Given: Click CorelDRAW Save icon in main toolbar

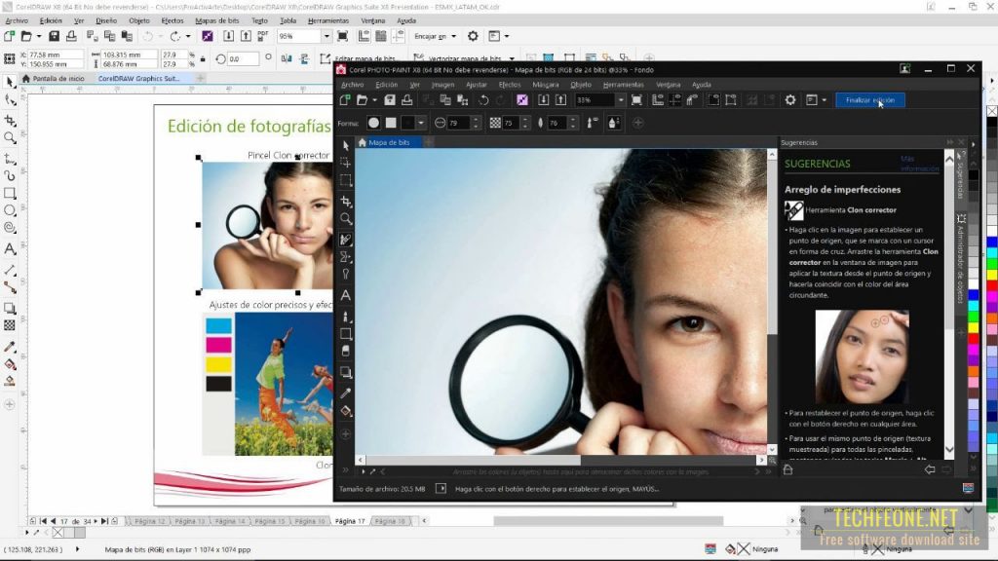Looking at the screenshot, I should click(x=55, y=36).
